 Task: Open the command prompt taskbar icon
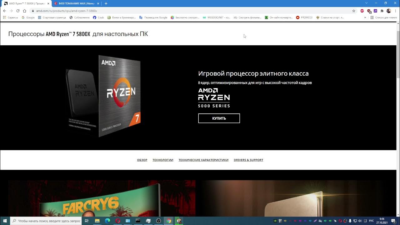point(138,221)
